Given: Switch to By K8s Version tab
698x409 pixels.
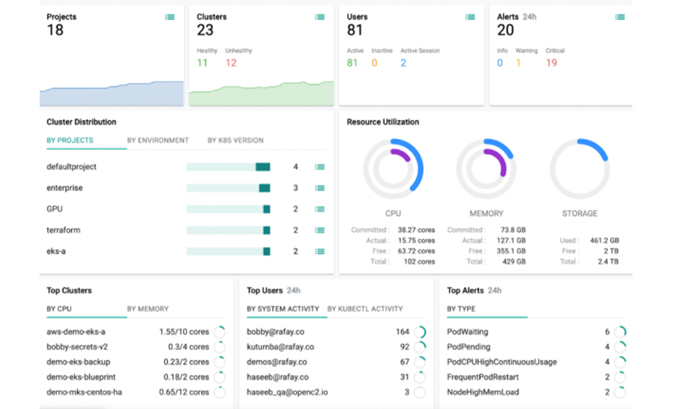Looking at the screenshot, I should [x=235, y=141].
